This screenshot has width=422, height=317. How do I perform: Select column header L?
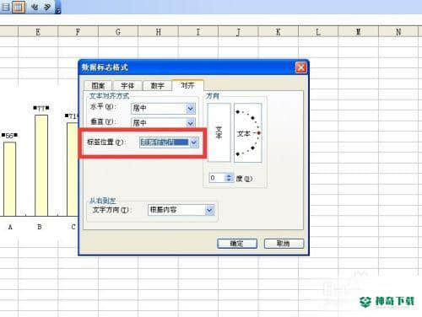pyautogui.click(x=318, y=32)
